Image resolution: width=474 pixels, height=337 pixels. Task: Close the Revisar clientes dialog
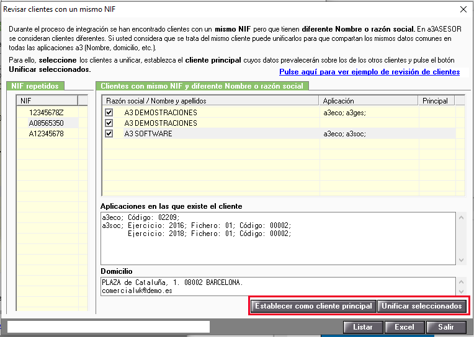(x=463, y=9)
